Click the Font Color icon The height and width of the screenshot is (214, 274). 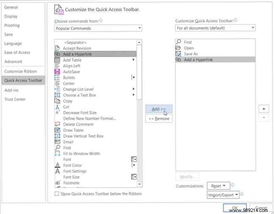pyautogui.click(x=58, y=165)
